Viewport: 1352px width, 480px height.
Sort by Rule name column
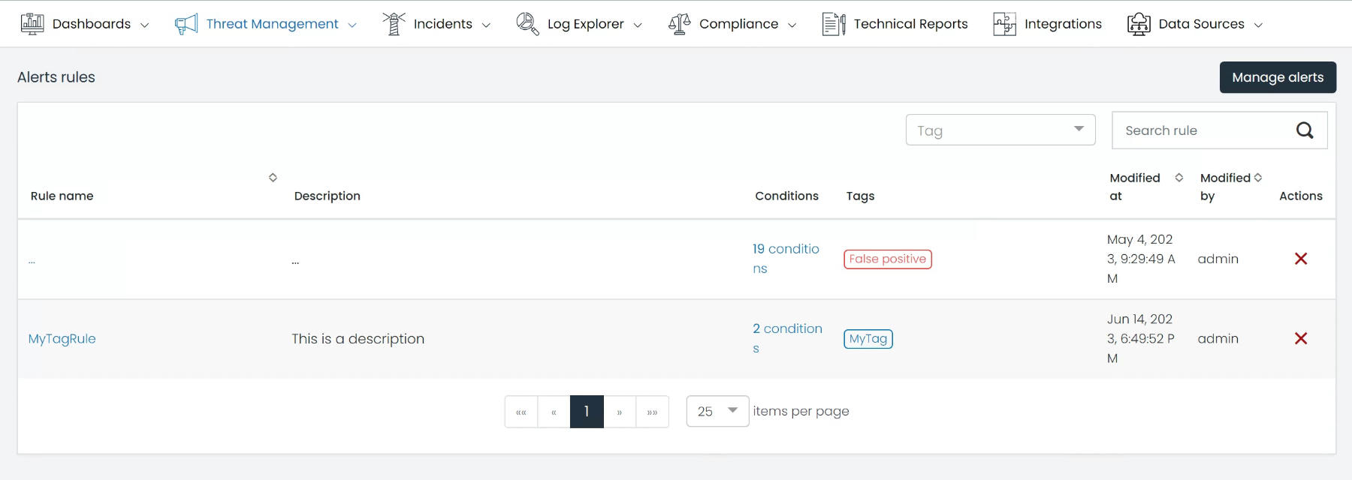[x=273, y=178]
